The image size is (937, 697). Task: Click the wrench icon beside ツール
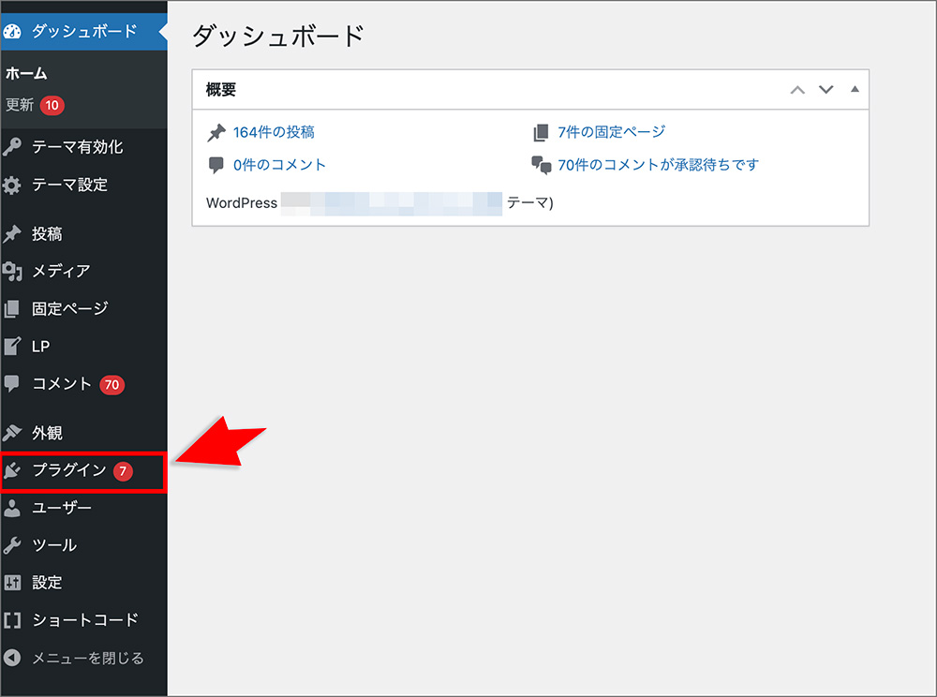tap(12, 545)
